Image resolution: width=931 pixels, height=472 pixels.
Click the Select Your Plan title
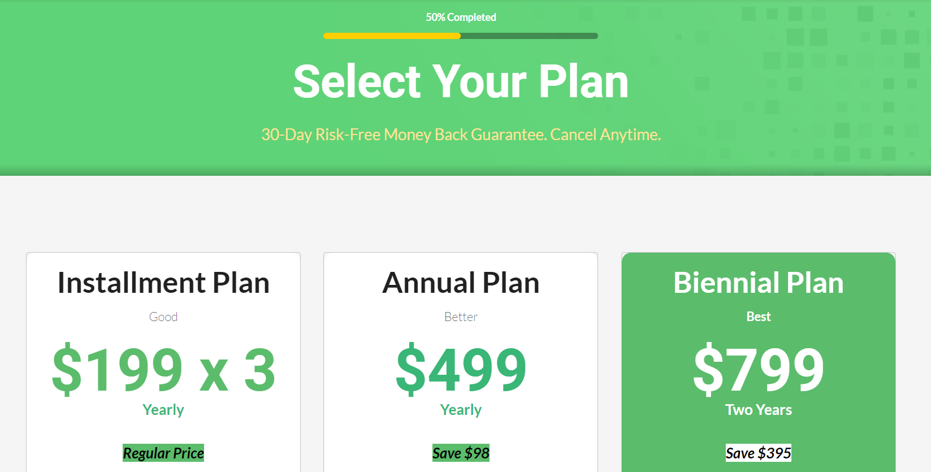point(461,81)
